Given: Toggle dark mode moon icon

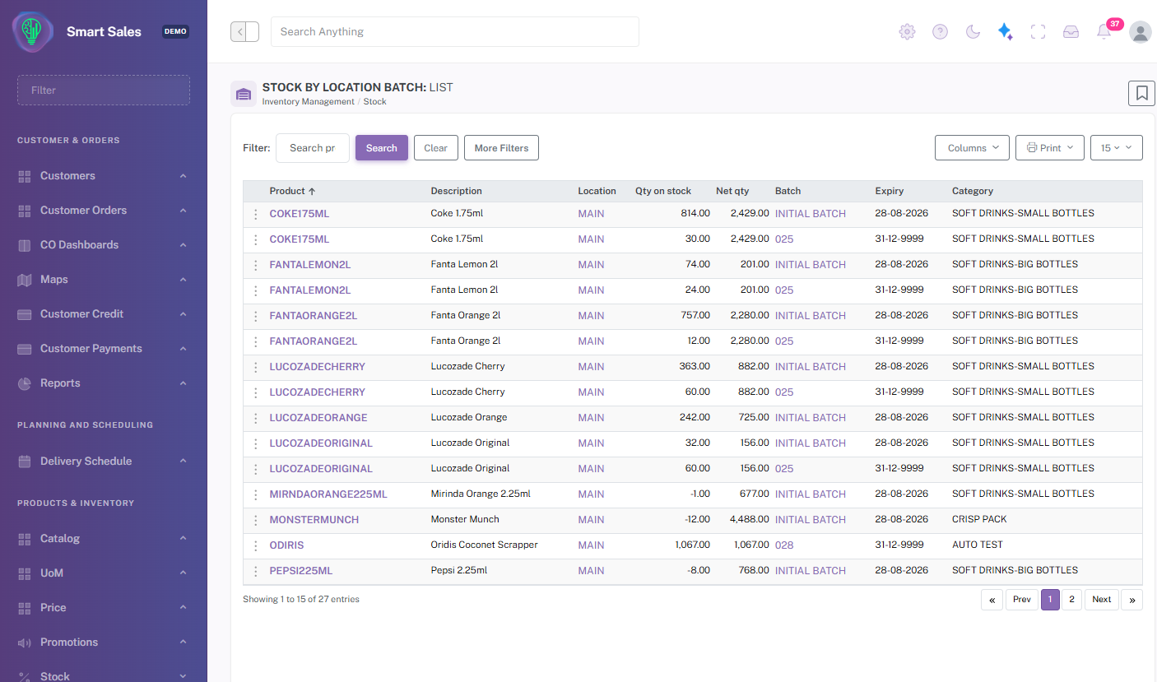Looking at the screenshot, I should point(973,31).
